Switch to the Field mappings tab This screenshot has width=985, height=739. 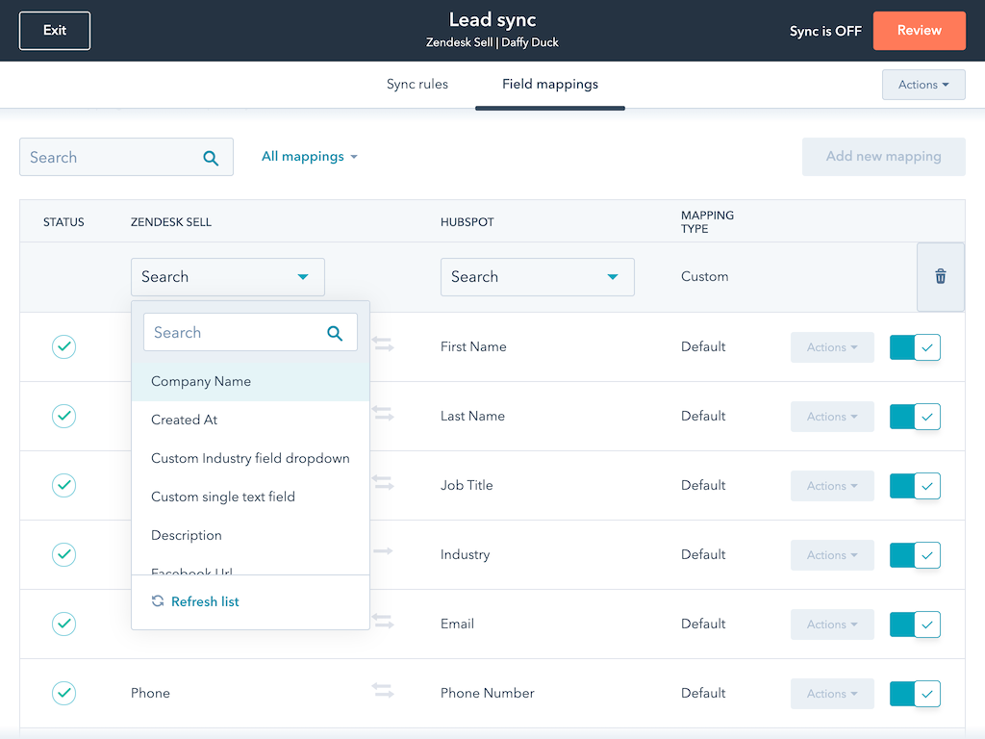[549, 84]
